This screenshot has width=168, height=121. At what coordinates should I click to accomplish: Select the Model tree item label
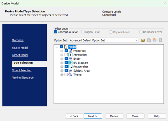72,47
